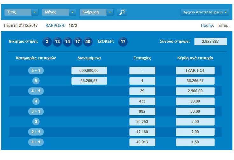Viewport: 234px width, 160px height.
Task: Click the ΤΖΑΚ-ΠΟΤ winnings field
Action: 195,71
